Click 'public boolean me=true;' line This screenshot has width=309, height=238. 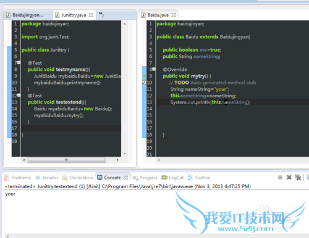pyautogui.click(x=192, y=50)
